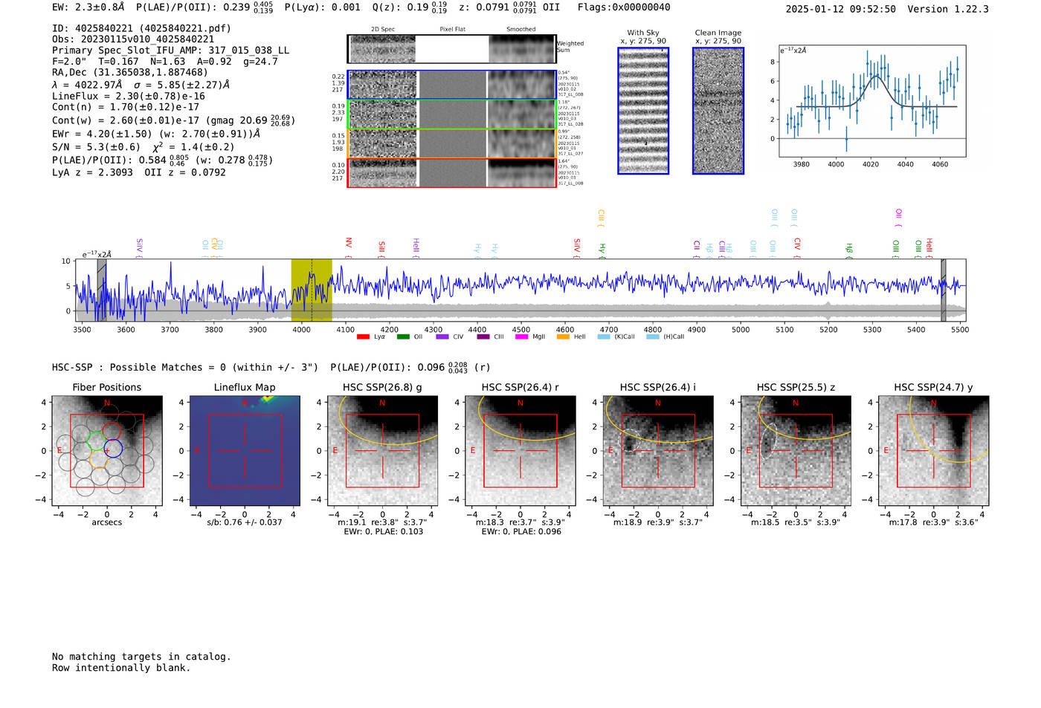Click the magenta OII marker at top right

(898, 218)
